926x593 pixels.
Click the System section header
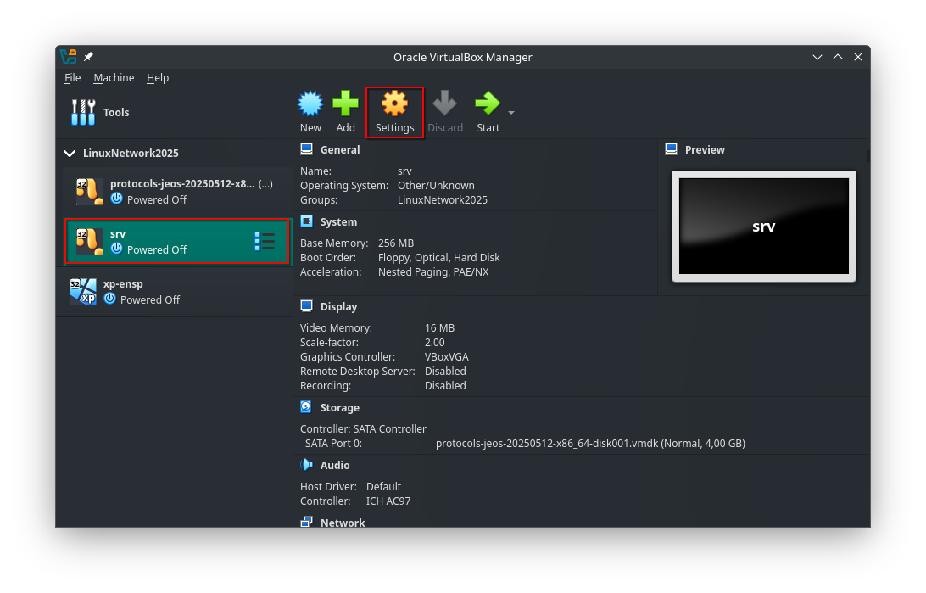coord(338,221)
